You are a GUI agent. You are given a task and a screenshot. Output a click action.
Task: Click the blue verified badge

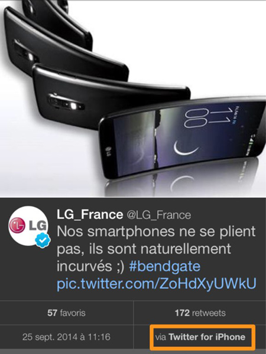43,241
